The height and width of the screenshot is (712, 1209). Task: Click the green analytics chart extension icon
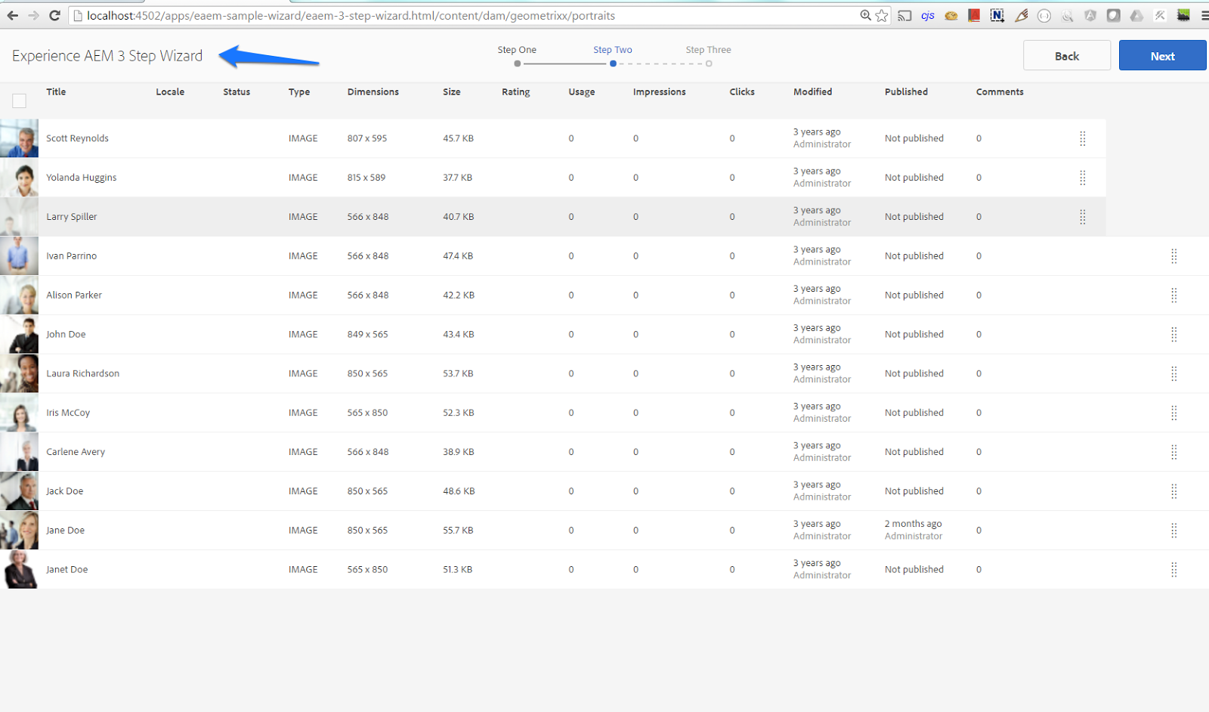point(1183,15)
